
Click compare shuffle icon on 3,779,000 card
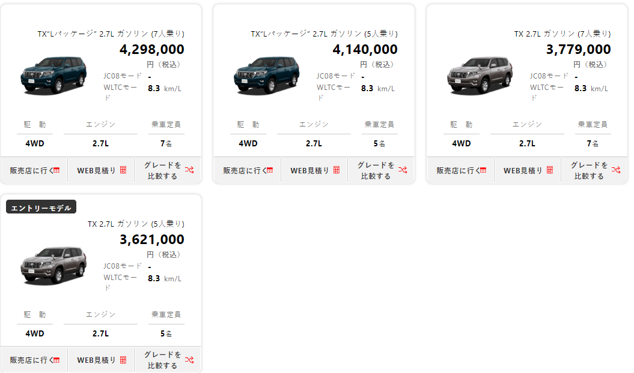coord(616,170)
